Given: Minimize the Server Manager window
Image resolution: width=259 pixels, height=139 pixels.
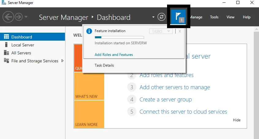Looking at the screenshot, I should tap(224, 2).
